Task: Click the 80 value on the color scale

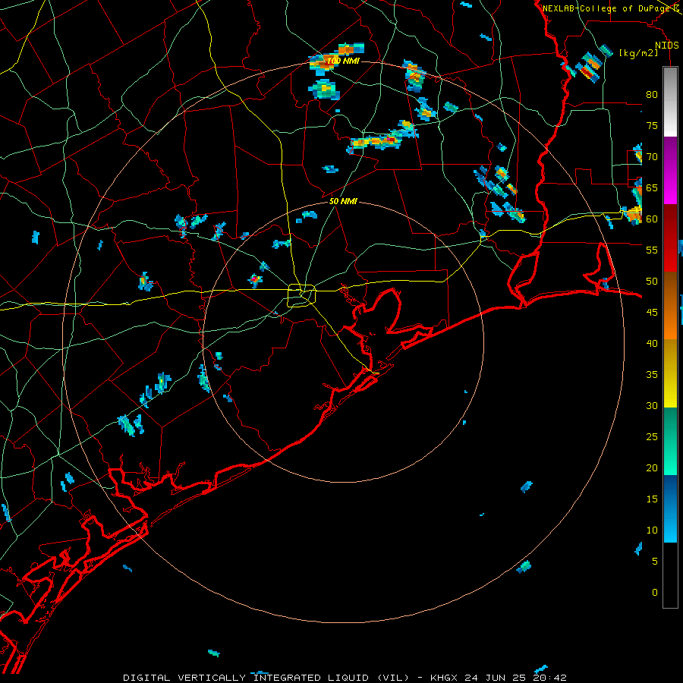Action: click(x=652, y=95)
